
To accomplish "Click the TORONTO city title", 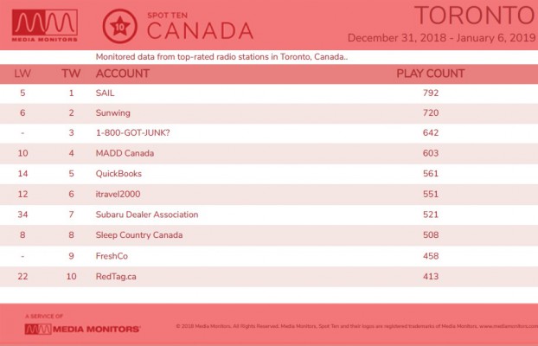I will (475, 16).
